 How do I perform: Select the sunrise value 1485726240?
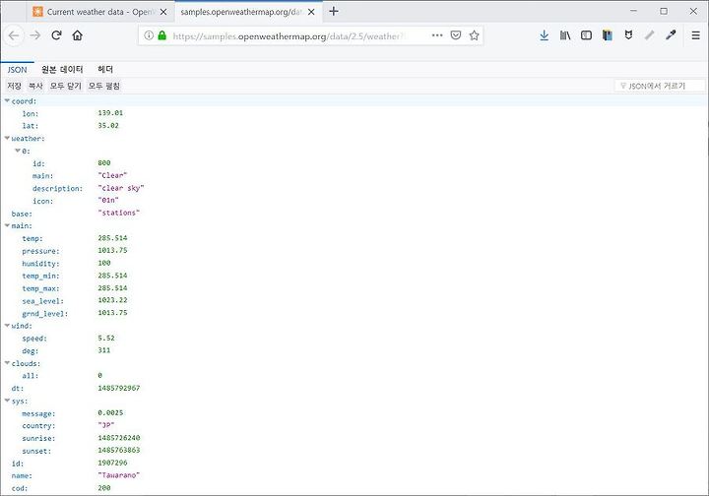(119, 438)
